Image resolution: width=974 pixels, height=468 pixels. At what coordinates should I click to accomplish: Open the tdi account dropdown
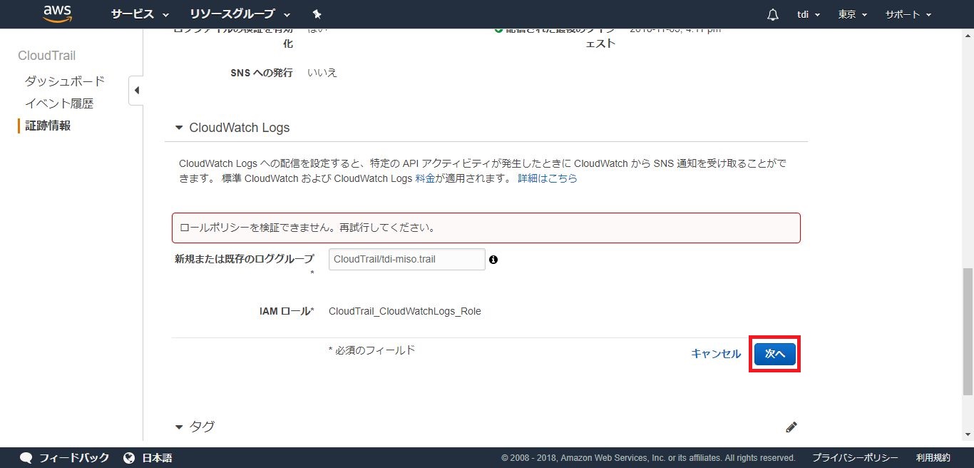808,15
